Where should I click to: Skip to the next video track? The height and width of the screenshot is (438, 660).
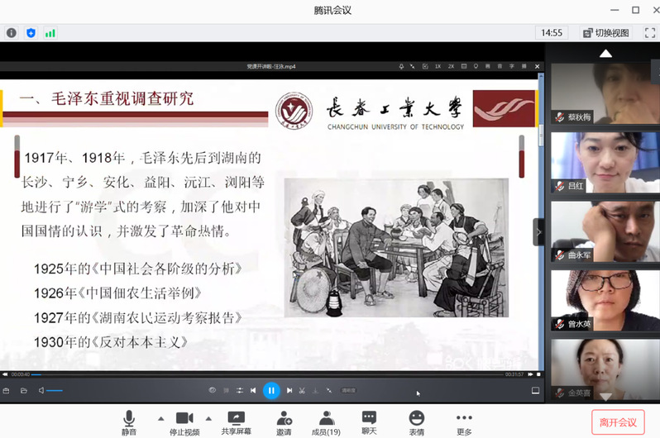[289, 390]
